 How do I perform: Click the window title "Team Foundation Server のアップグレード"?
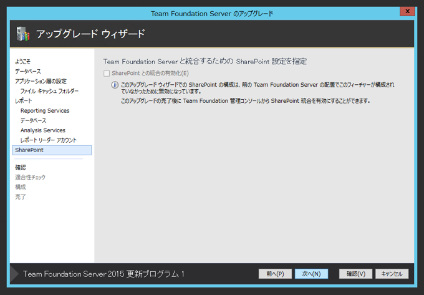coord(212,14)
